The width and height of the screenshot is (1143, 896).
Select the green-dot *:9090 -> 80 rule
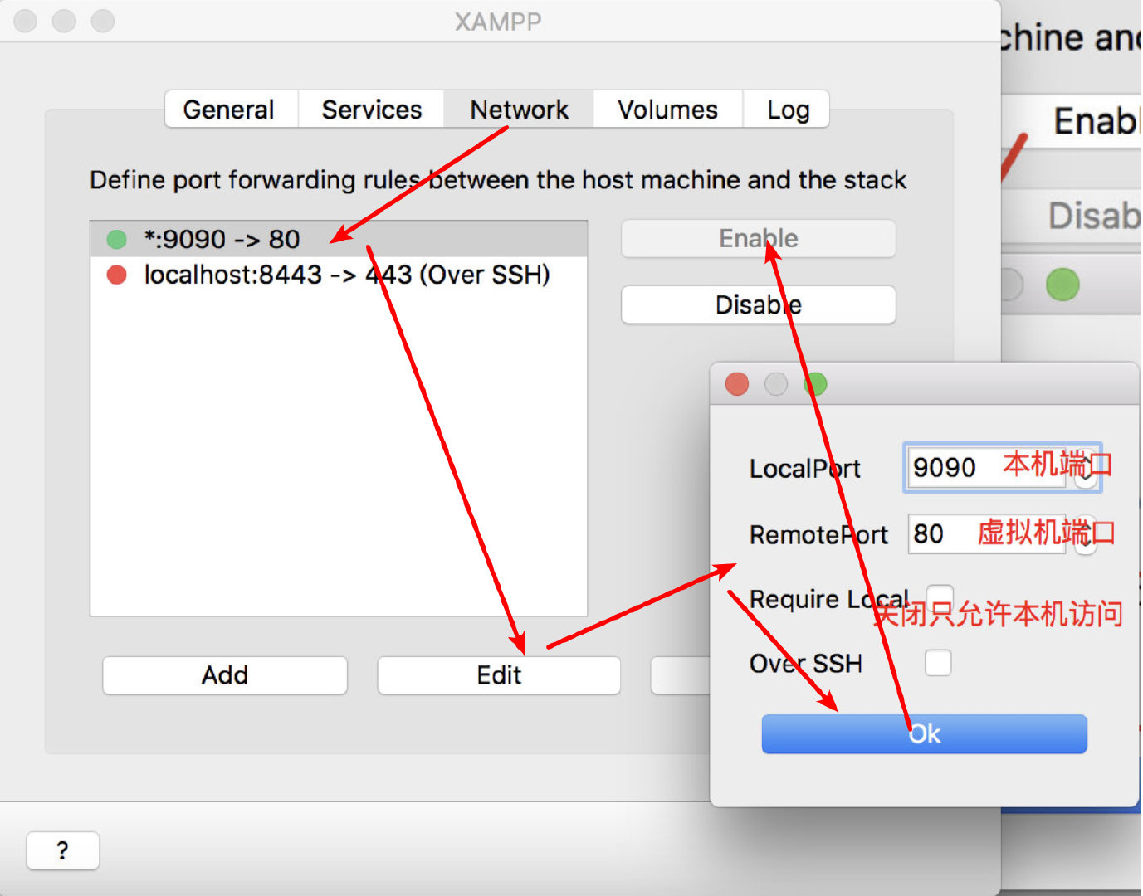(x=339, y=239)
